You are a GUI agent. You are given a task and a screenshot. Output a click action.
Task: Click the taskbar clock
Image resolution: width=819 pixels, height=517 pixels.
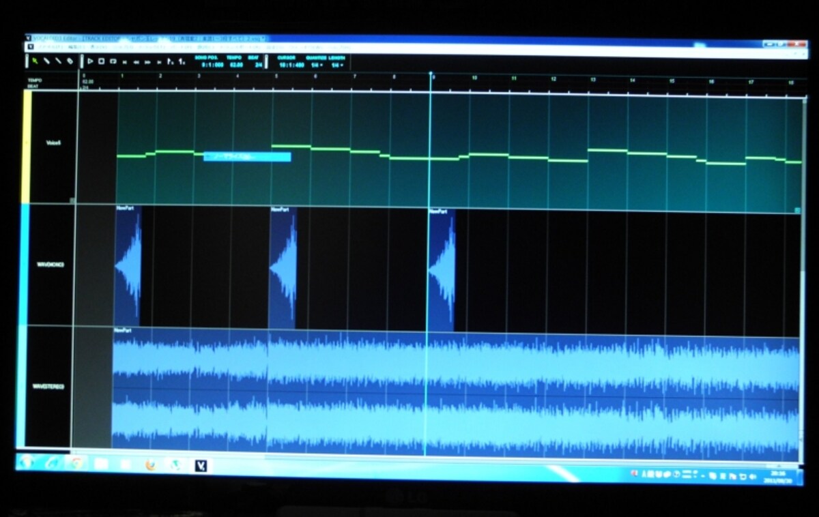click(778, 477)
